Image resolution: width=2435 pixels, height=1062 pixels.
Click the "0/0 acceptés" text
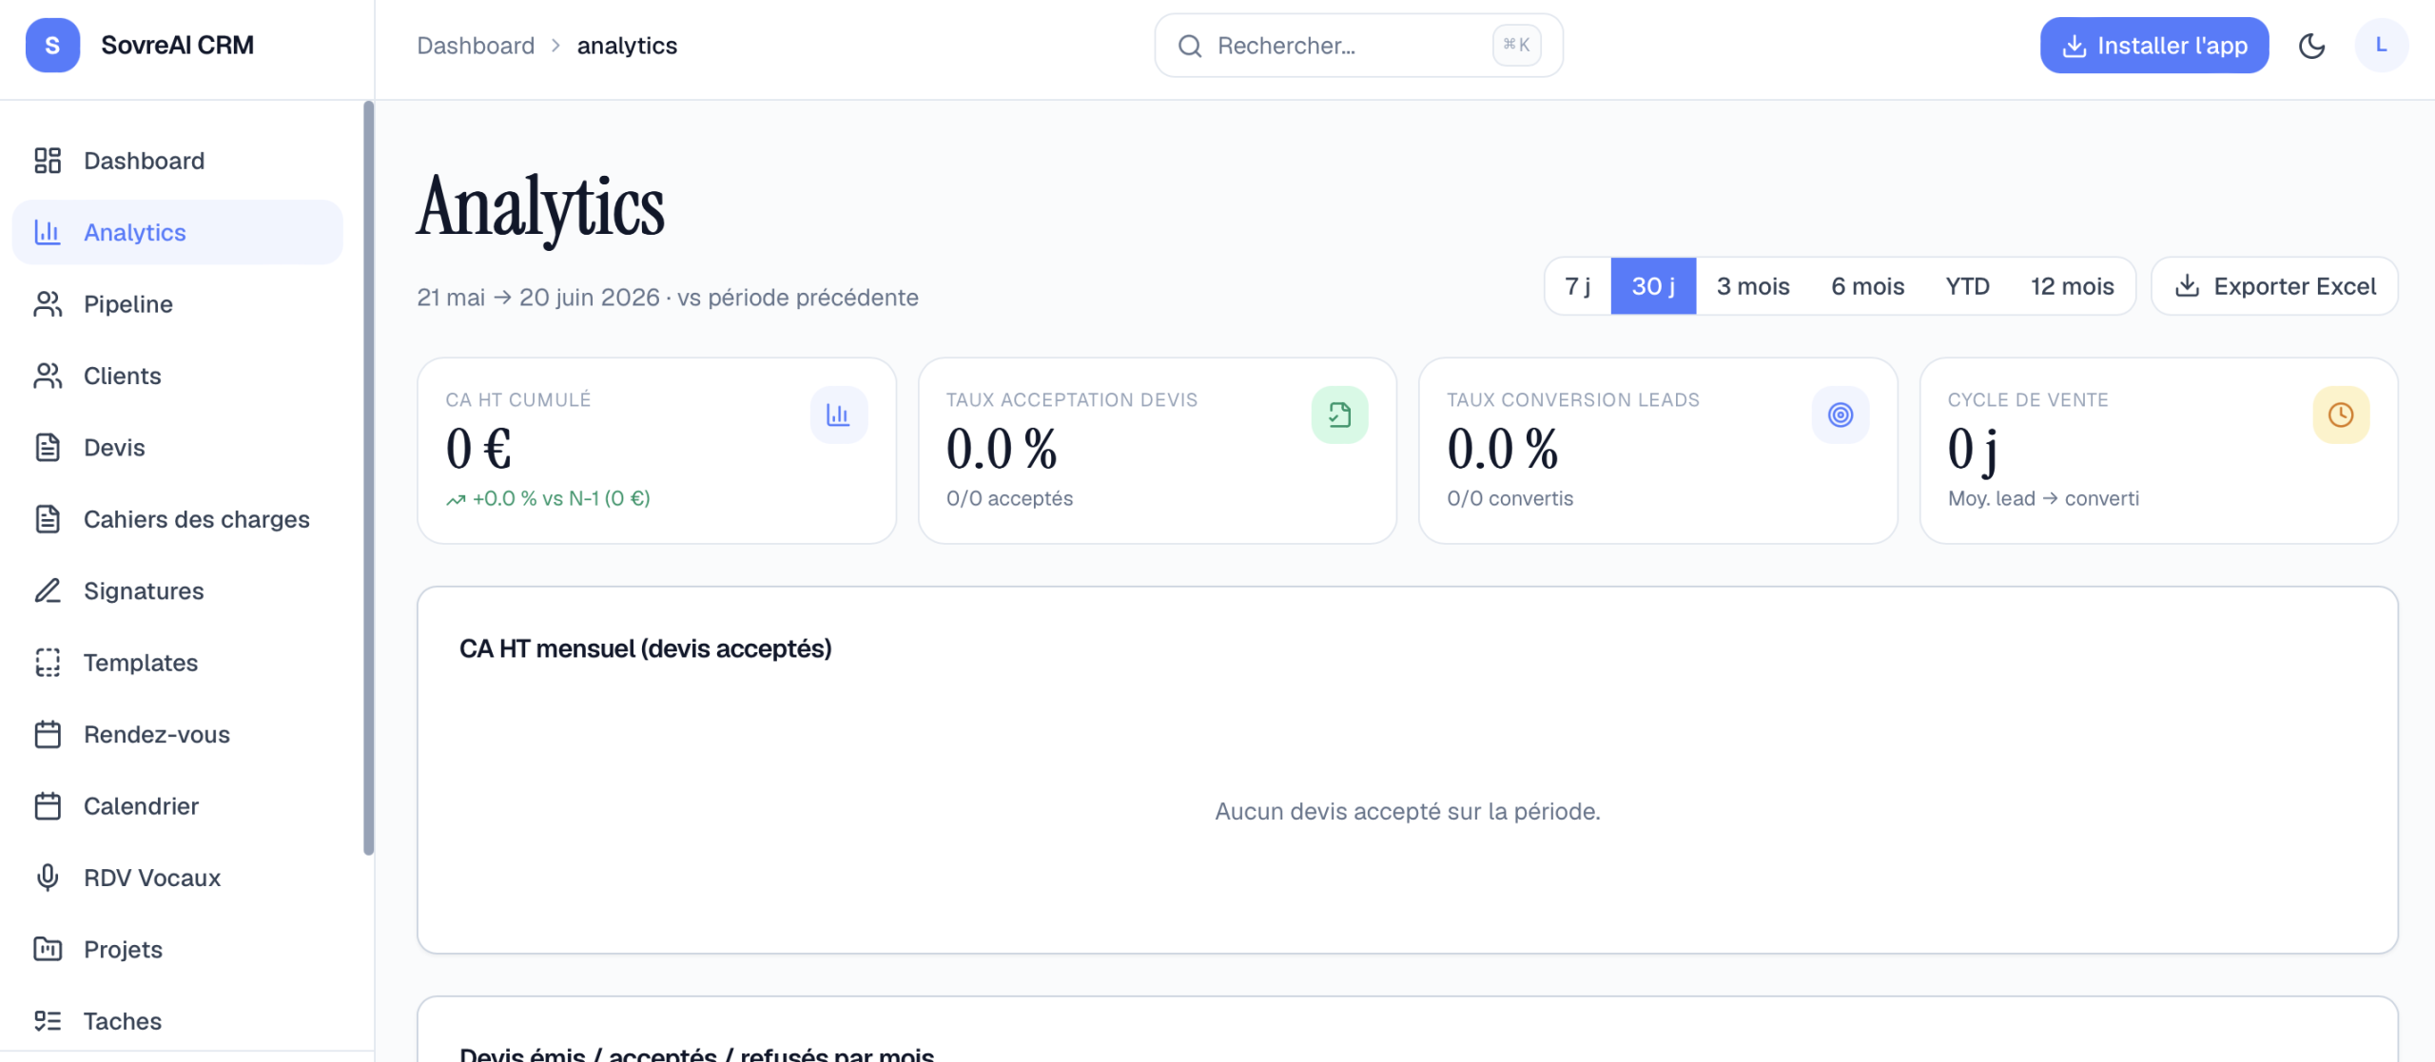pos(1009,498)
